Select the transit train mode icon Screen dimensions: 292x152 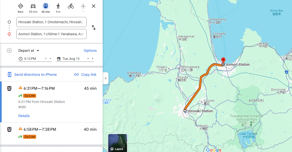click(46, 6)
